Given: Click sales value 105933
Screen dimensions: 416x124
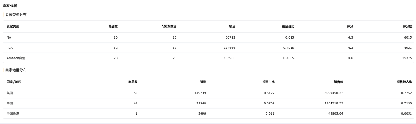Looking at the screenshot, I should [x=229, y=58].
